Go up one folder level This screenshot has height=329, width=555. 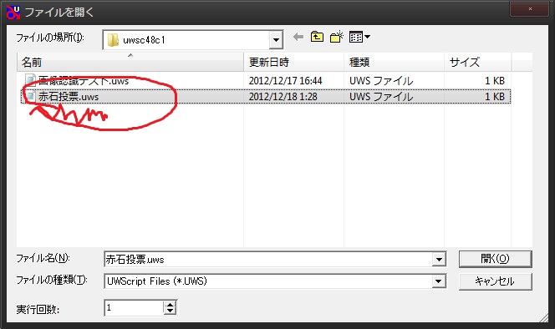click(317, 37)
